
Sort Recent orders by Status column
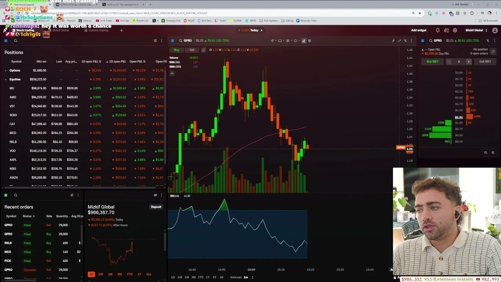click(x=29, y=216)
